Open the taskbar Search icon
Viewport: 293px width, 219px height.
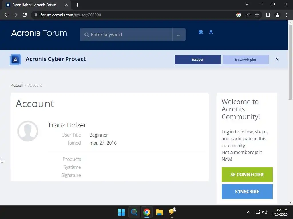pyautogui.click(x=134, y=212)
